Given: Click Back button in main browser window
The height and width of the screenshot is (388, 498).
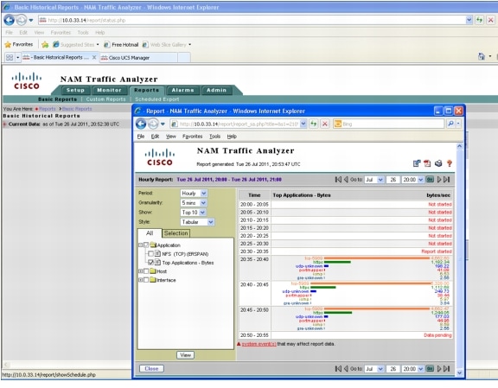Looking at the screenshot, I should 10,20.
